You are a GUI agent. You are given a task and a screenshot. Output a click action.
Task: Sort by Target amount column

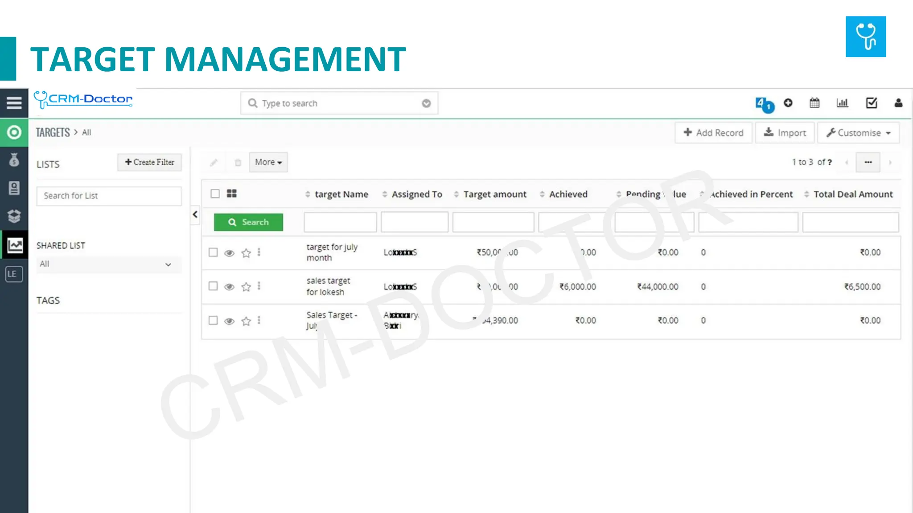(x=490, y=195)
